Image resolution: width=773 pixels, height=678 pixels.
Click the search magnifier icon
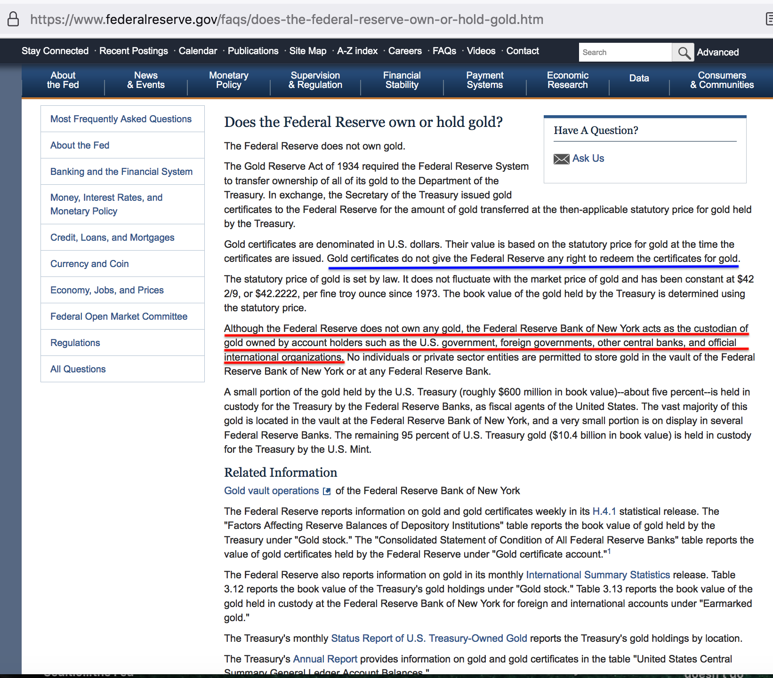pos(684,52)
